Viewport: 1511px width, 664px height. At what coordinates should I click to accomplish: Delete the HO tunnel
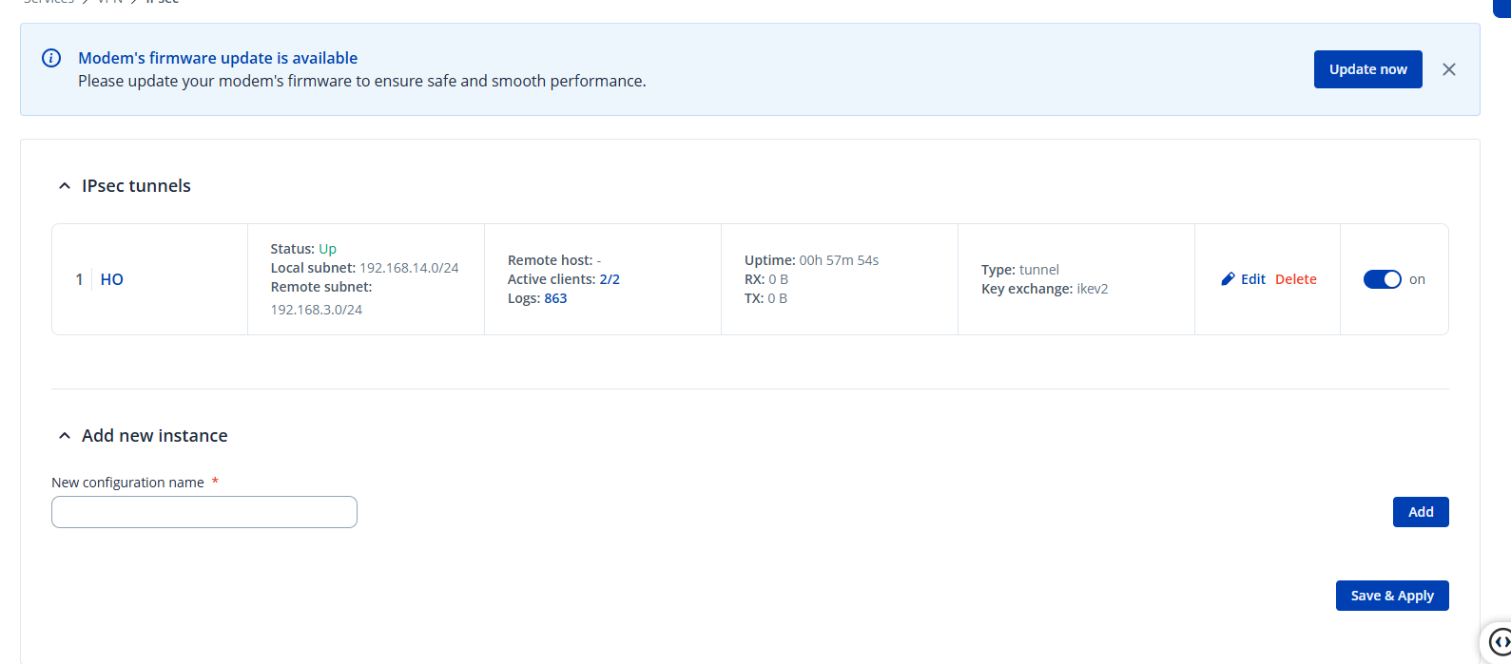[x=1295, y=279]
